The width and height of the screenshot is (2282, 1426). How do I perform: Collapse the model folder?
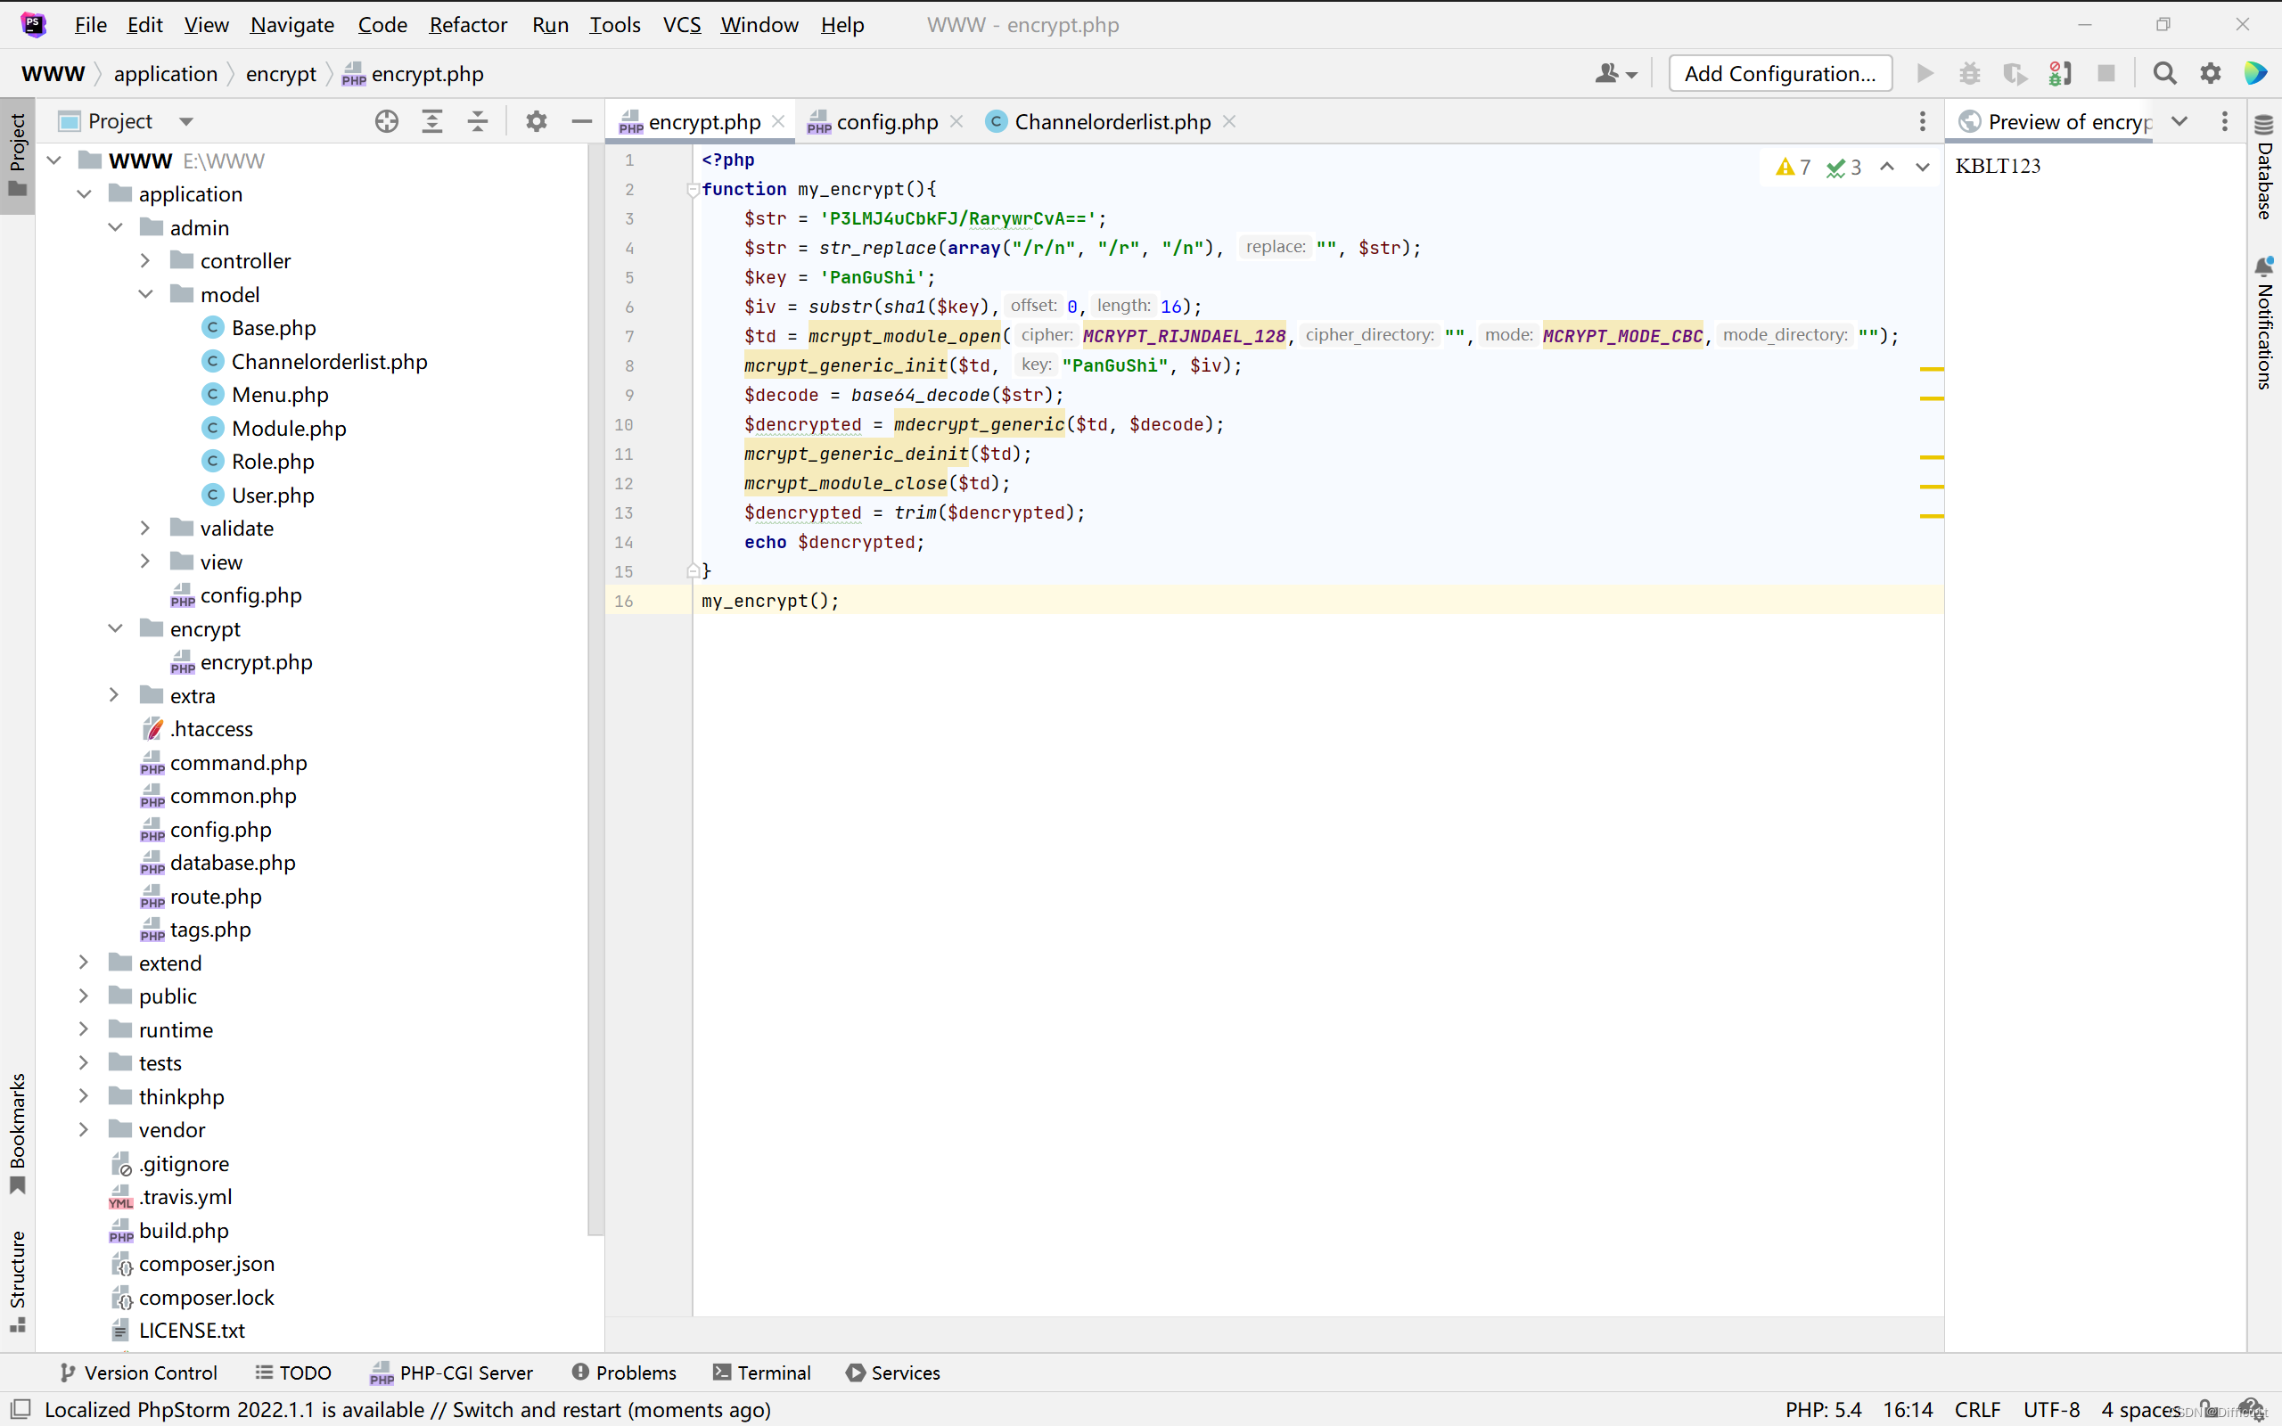click(145, 294)
